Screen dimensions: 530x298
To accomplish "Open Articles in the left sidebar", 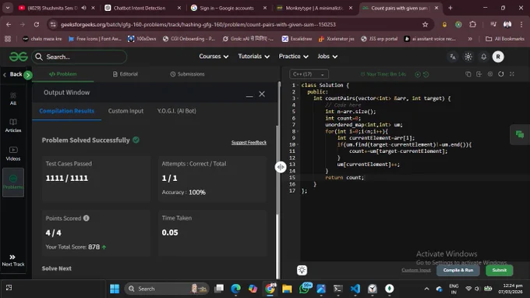I will [x=13, y=126].
